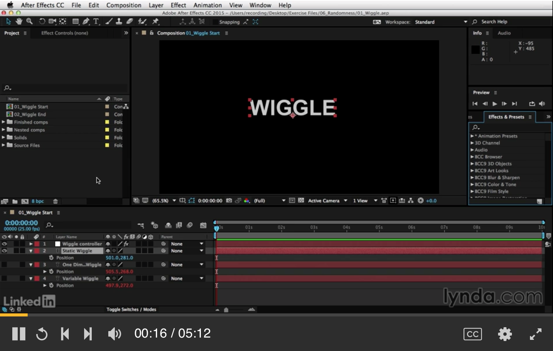Open the grid and guide options icon
This screenshot has width=553, height=351.
click(182, 200)
